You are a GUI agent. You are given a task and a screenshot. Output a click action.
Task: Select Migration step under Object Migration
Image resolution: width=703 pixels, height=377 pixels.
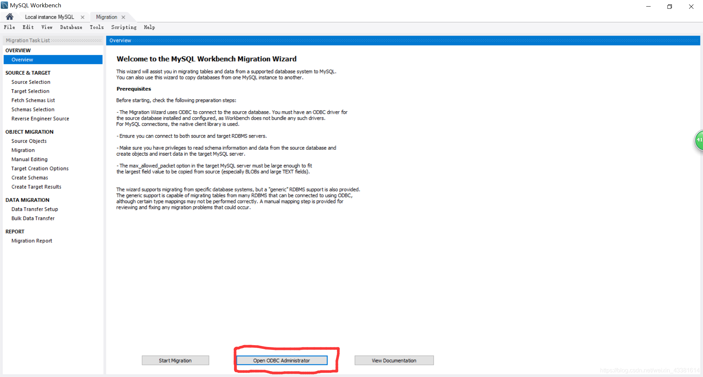23,150
